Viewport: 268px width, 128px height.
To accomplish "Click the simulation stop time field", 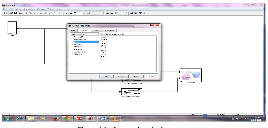I will (78, 13).
